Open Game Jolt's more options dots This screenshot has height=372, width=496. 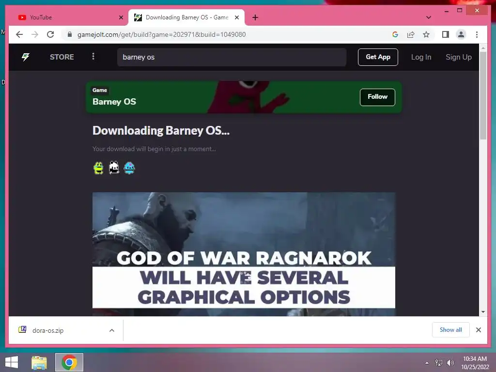coord(93,56)
